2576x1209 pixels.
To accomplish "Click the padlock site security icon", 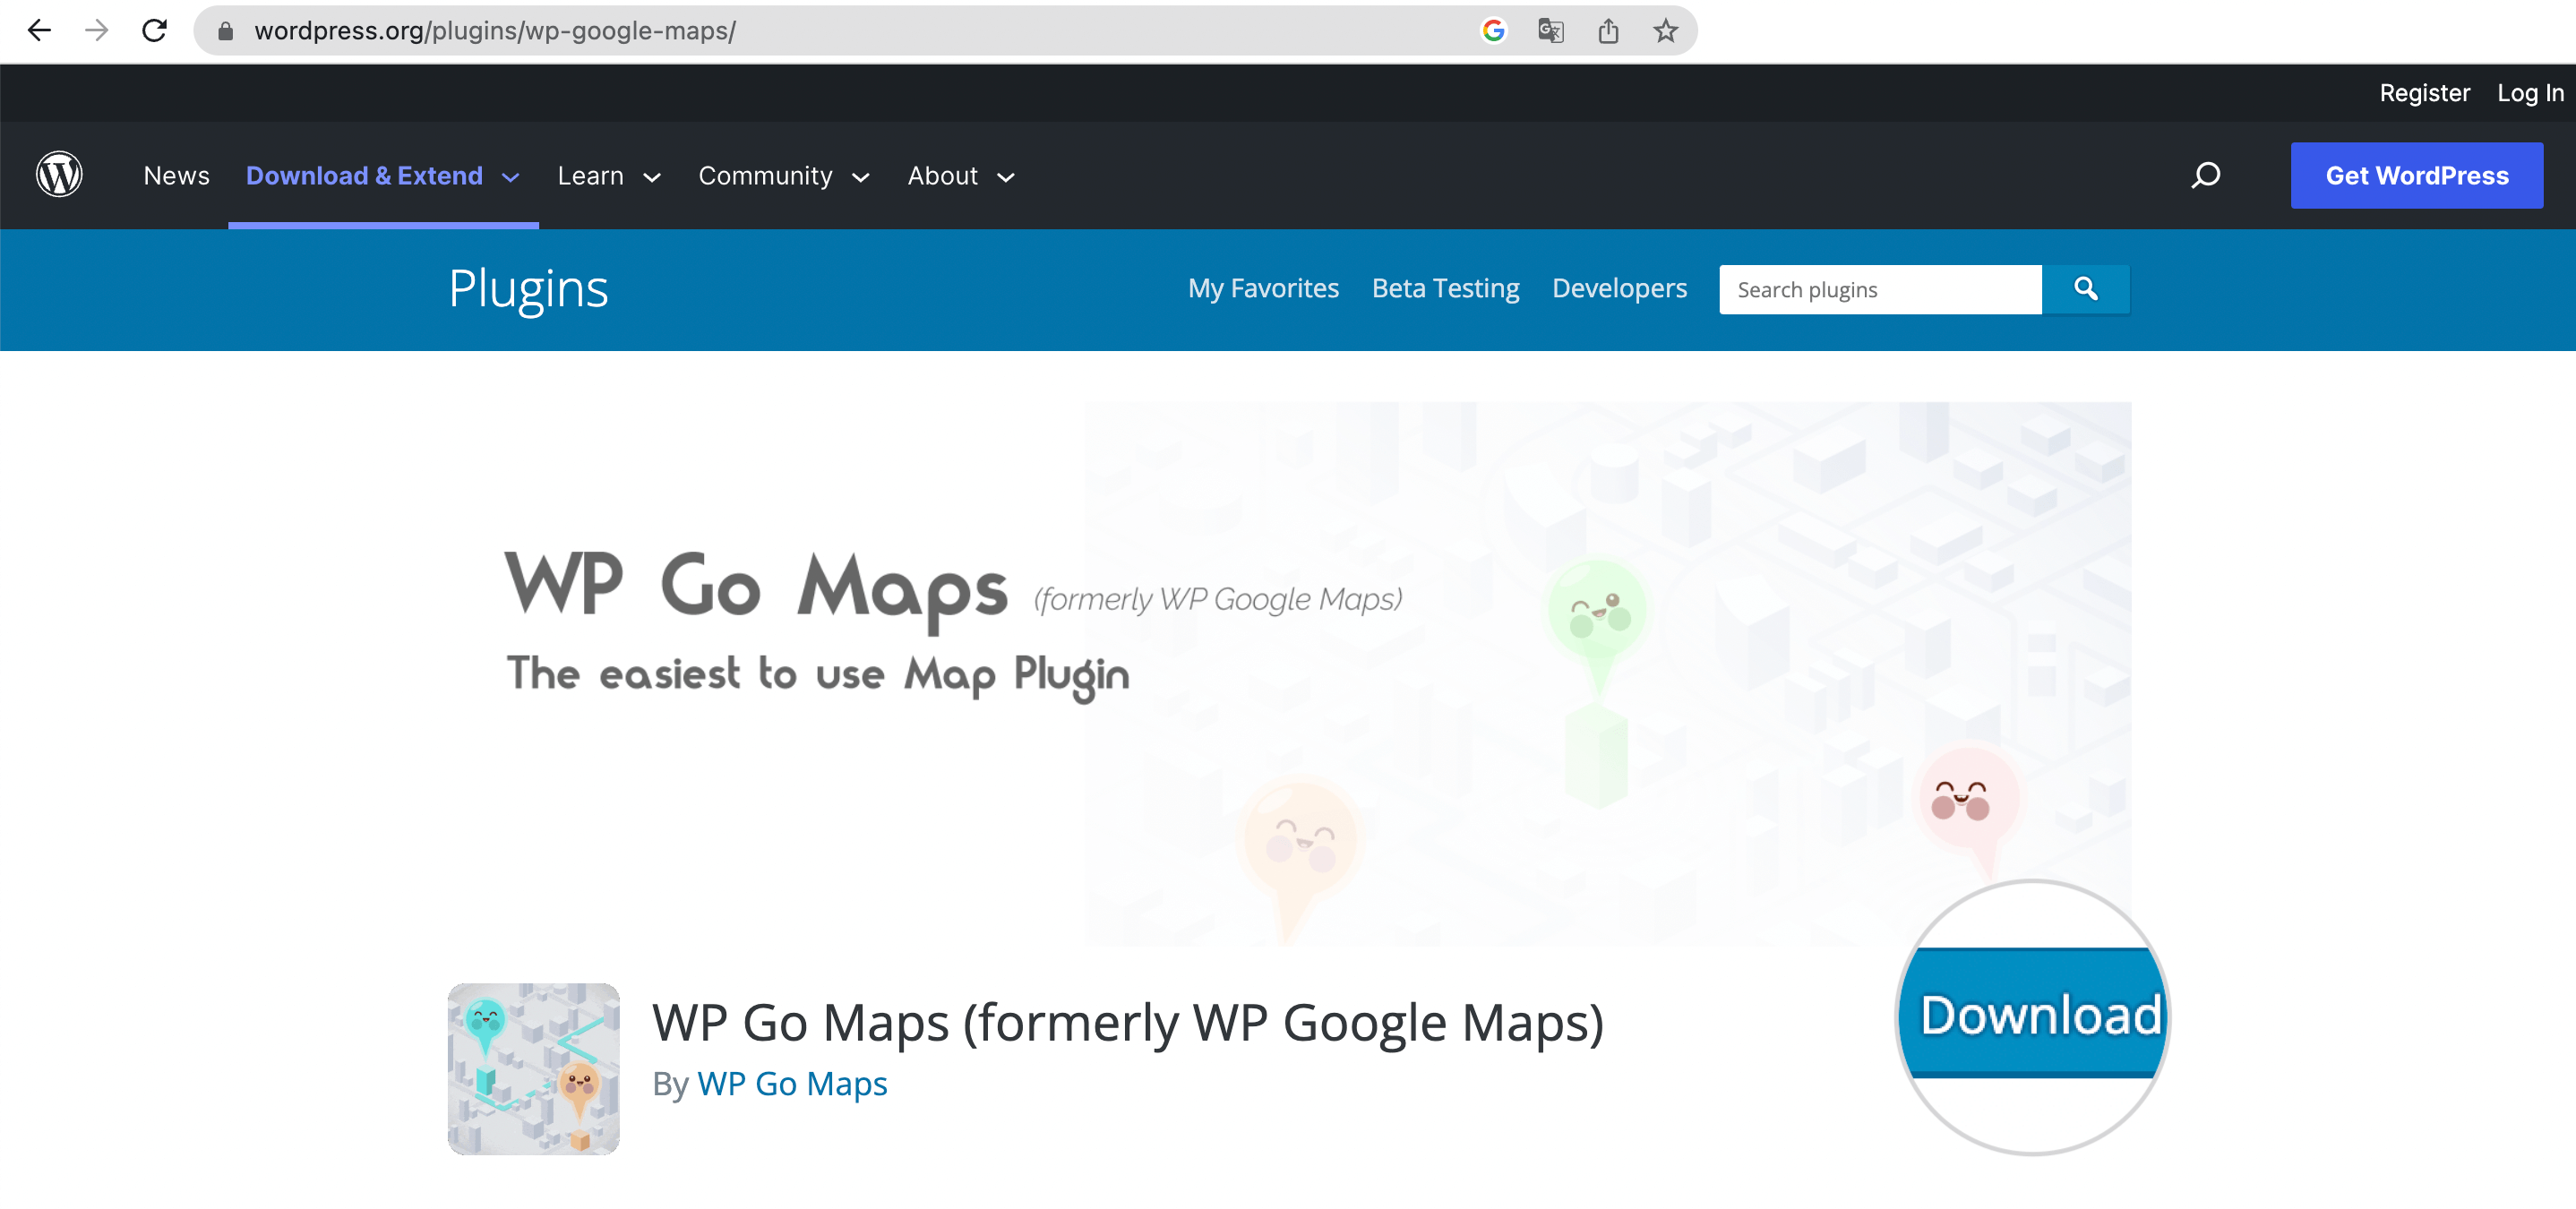I will click(225, 31).
